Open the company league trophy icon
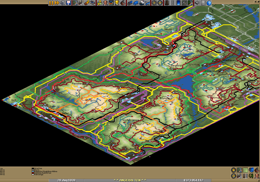This screenshot has height=182, width=260. (x=117, y=3)
